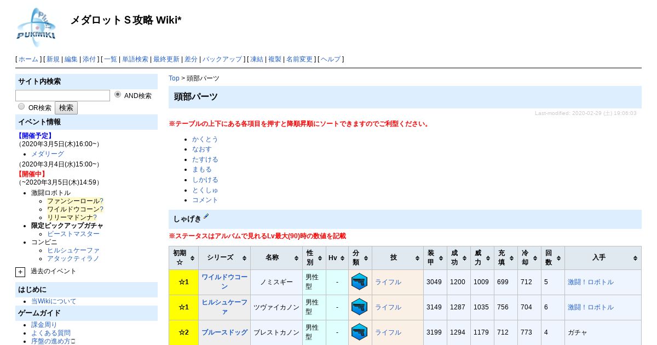This screenshot has height=345, width=657.
Task: Open the 新規 page menu link
Action: 53,59
